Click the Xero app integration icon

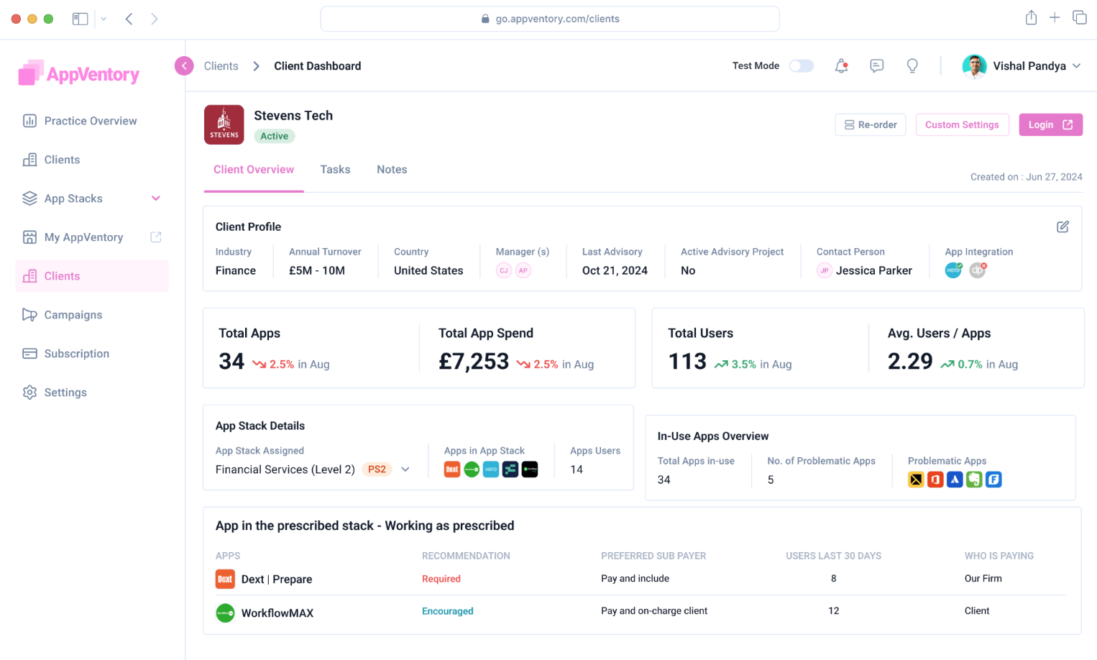tap(953, 270)
